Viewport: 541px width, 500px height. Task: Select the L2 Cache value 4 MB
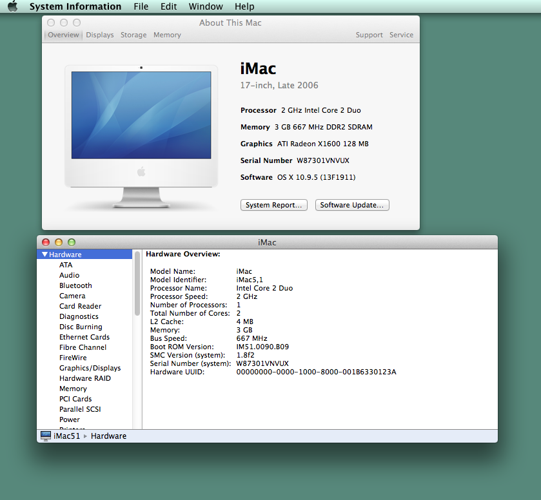tap(244, 322)
